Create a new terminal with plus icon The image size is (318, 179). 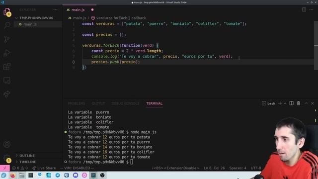pyautogui.click(x=280, y=103)
